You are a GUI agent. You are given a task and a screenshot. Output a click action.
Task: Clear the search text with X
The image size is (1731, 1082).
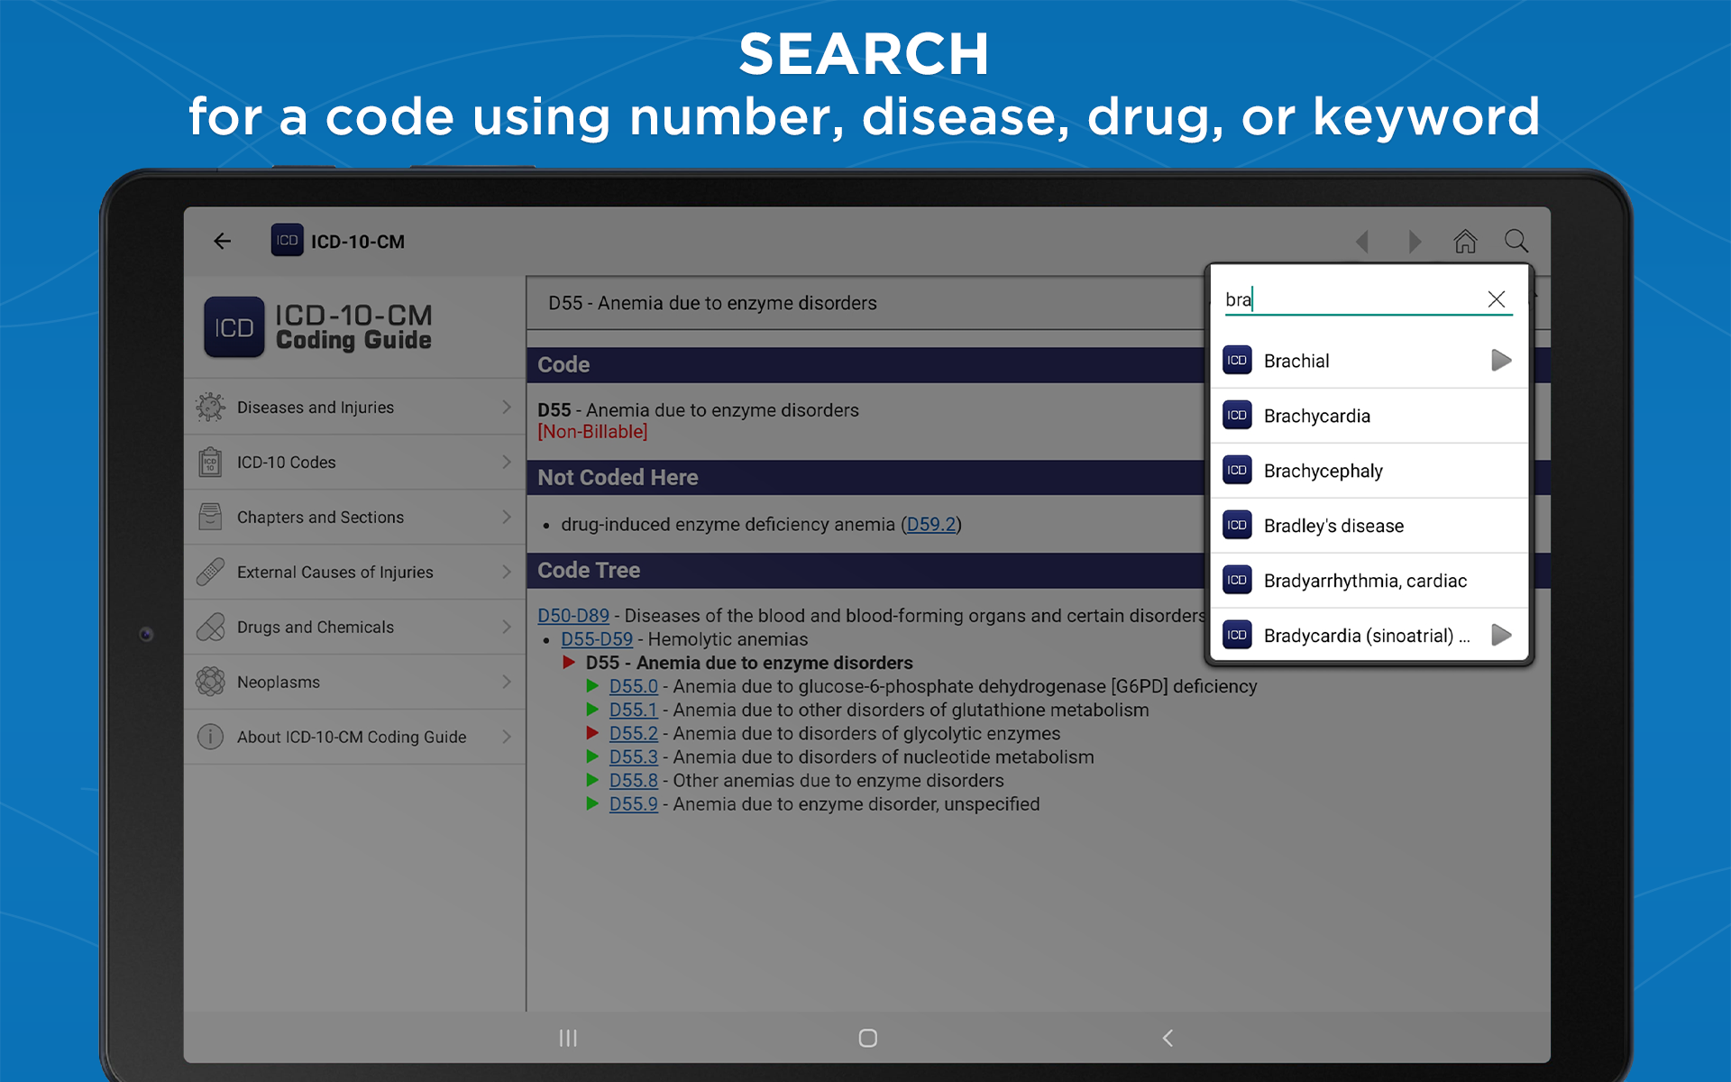pos(1496,299)
